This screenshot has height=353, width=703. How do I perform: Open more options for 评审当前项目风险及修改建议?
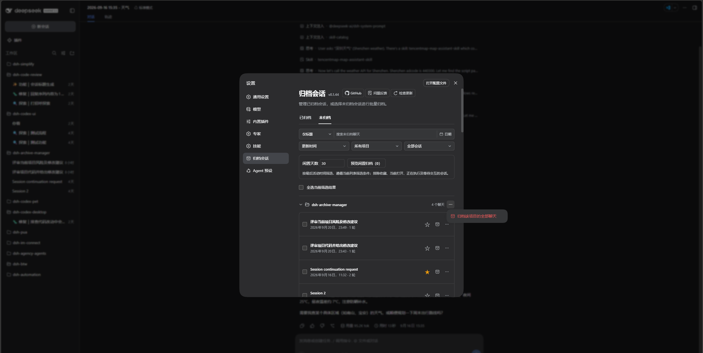(447, 224)
